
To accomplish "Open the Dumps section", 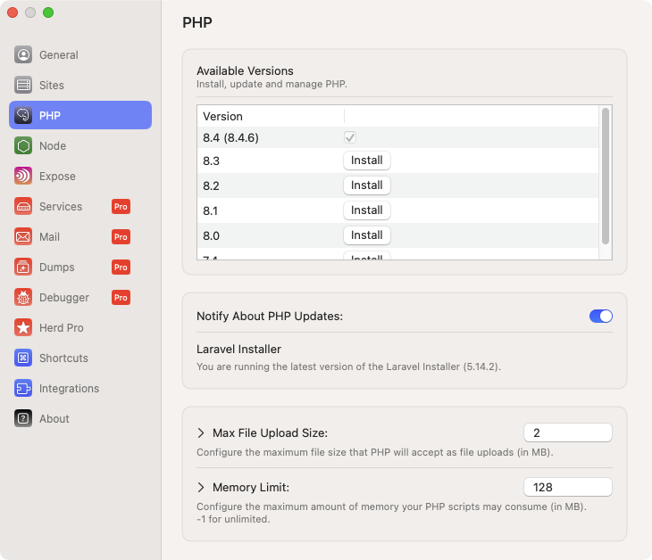I will point(56,267).
